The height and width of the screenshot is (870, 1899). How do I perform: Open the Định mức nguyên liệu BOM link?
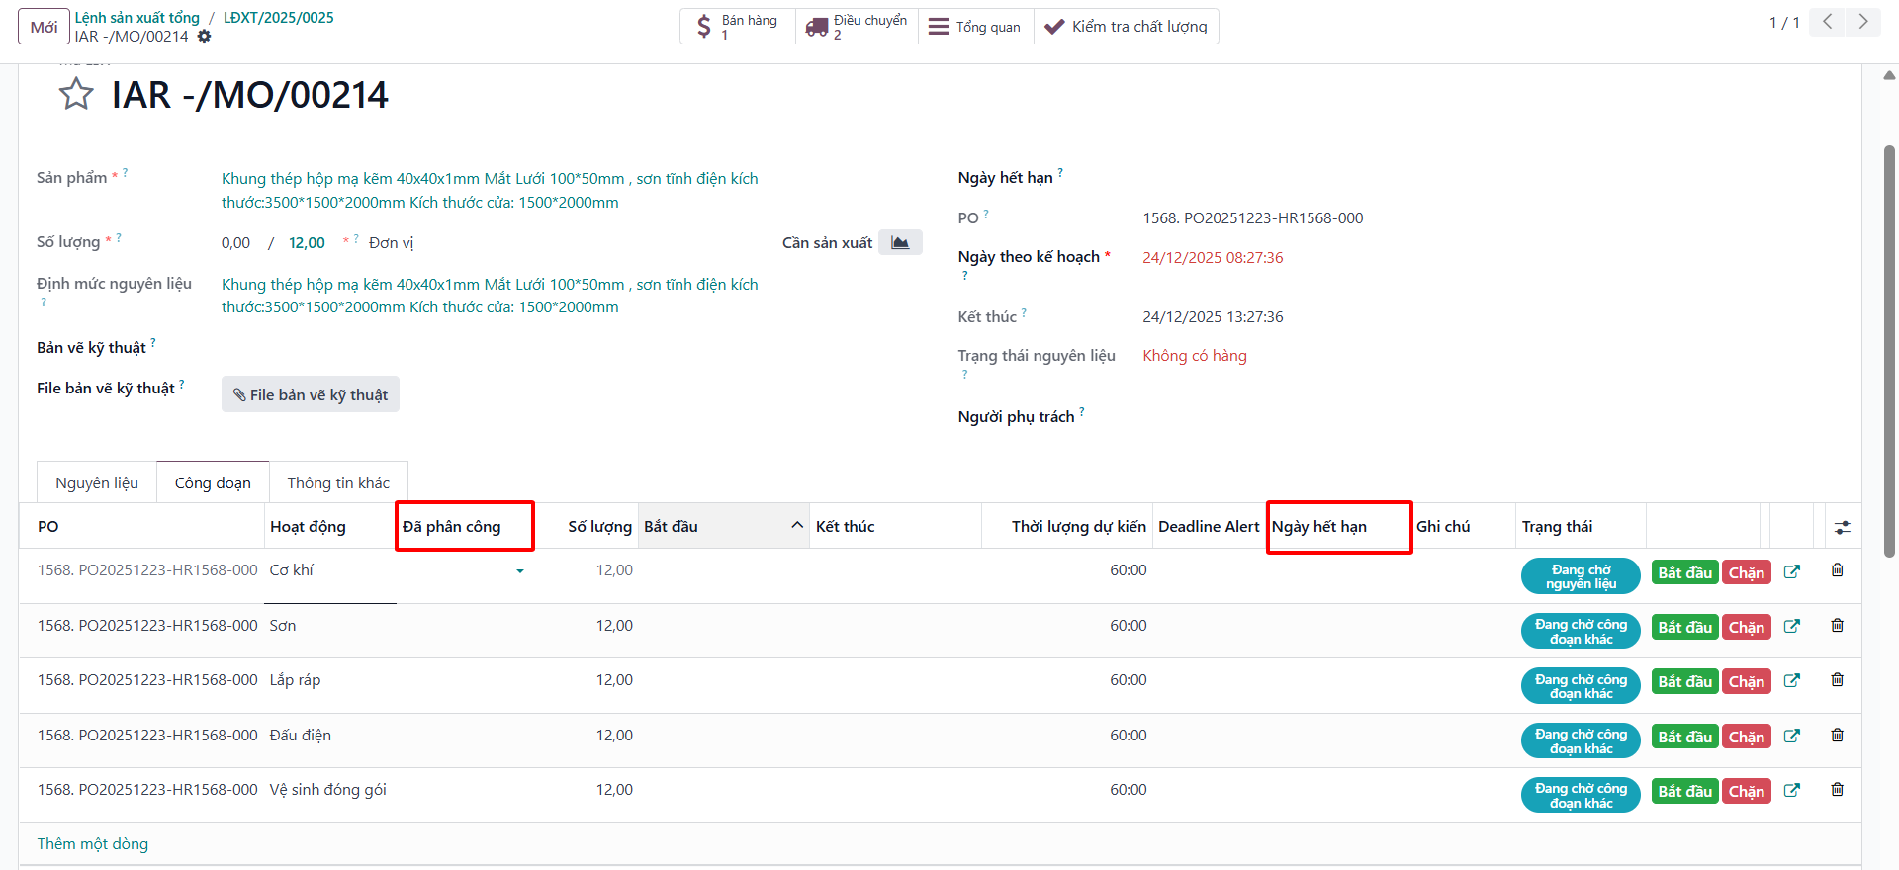[x=490, y=296]
